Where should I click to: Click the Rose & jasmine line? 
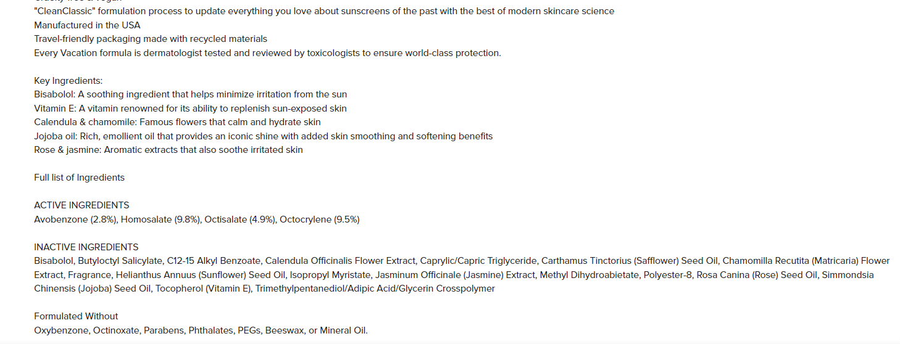click(169, 150)
